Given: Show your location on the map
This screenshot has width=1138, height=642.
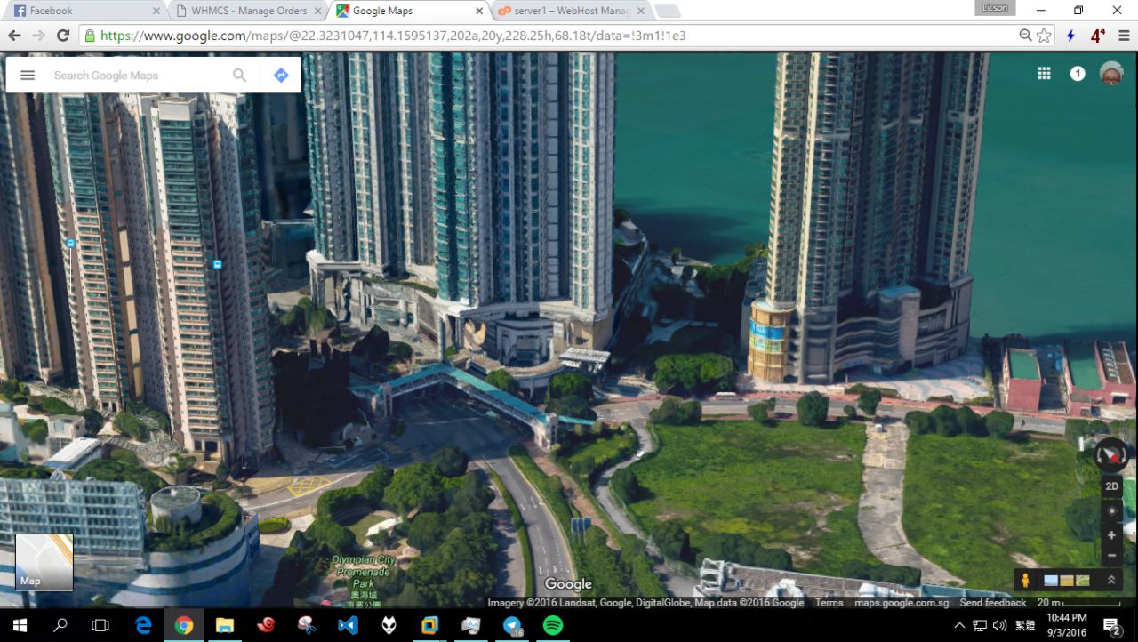Looking at the screenshot, I should click(1111, 511).
